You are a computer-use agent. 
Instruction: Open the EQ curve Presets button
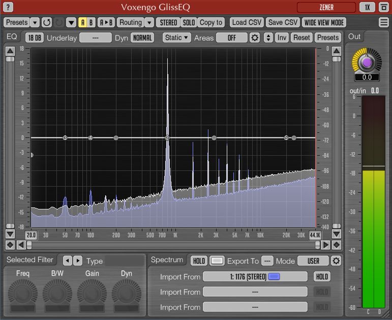tap(328, 38)
